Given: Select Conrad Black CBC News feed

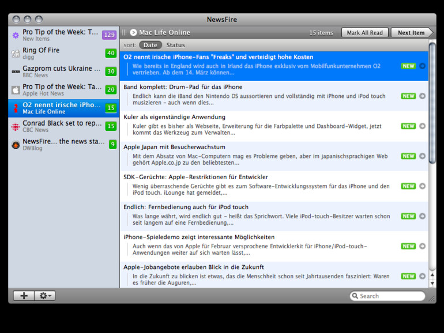Looking at the screenshot, I should click(x=63, y=127).
